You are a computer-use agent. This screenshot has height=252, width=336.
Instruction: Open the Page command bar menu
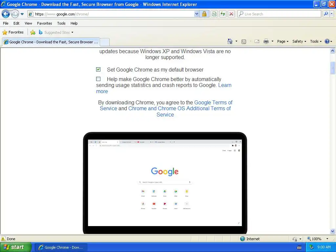(x=283, y=41)
